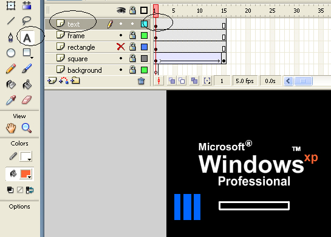Image resolution: width=331 pixels, height=237 pixels.
Task: Select the Fill Transform tool
Action: coord(27,5)
